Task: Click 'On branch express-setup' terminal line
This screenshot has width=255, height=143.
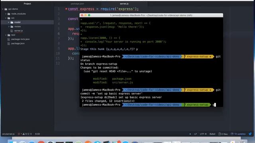Action: tap(98, 64)
